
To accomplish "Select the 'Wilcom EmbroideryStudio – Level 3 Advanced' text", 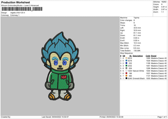I will click(x=20, y=6).
